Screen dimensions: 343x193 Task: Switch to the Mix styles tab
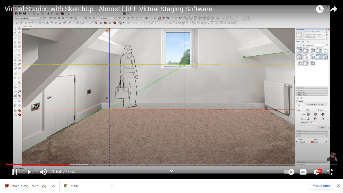308,42
